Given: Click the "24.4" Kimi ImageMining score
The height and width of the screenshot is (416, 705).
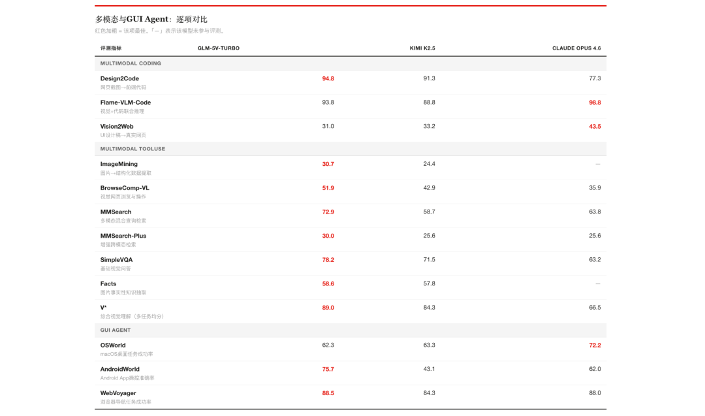Looking at the screenshot, I should 430,164.
